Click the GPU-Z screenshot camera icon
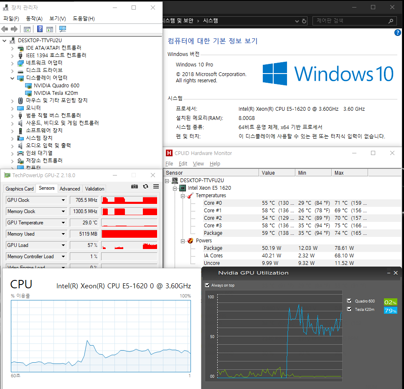404x389 pixels. point(135,186)
